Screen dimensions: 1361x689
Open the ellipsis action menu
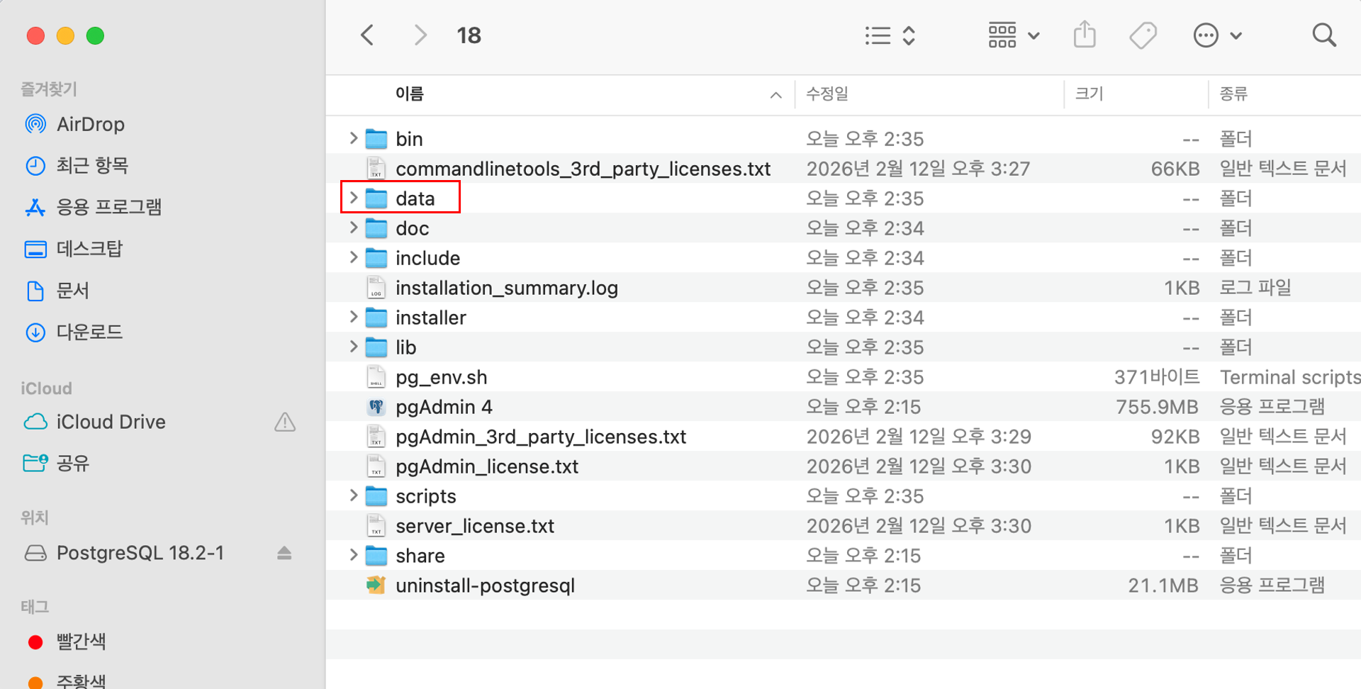pos(1217,35)
